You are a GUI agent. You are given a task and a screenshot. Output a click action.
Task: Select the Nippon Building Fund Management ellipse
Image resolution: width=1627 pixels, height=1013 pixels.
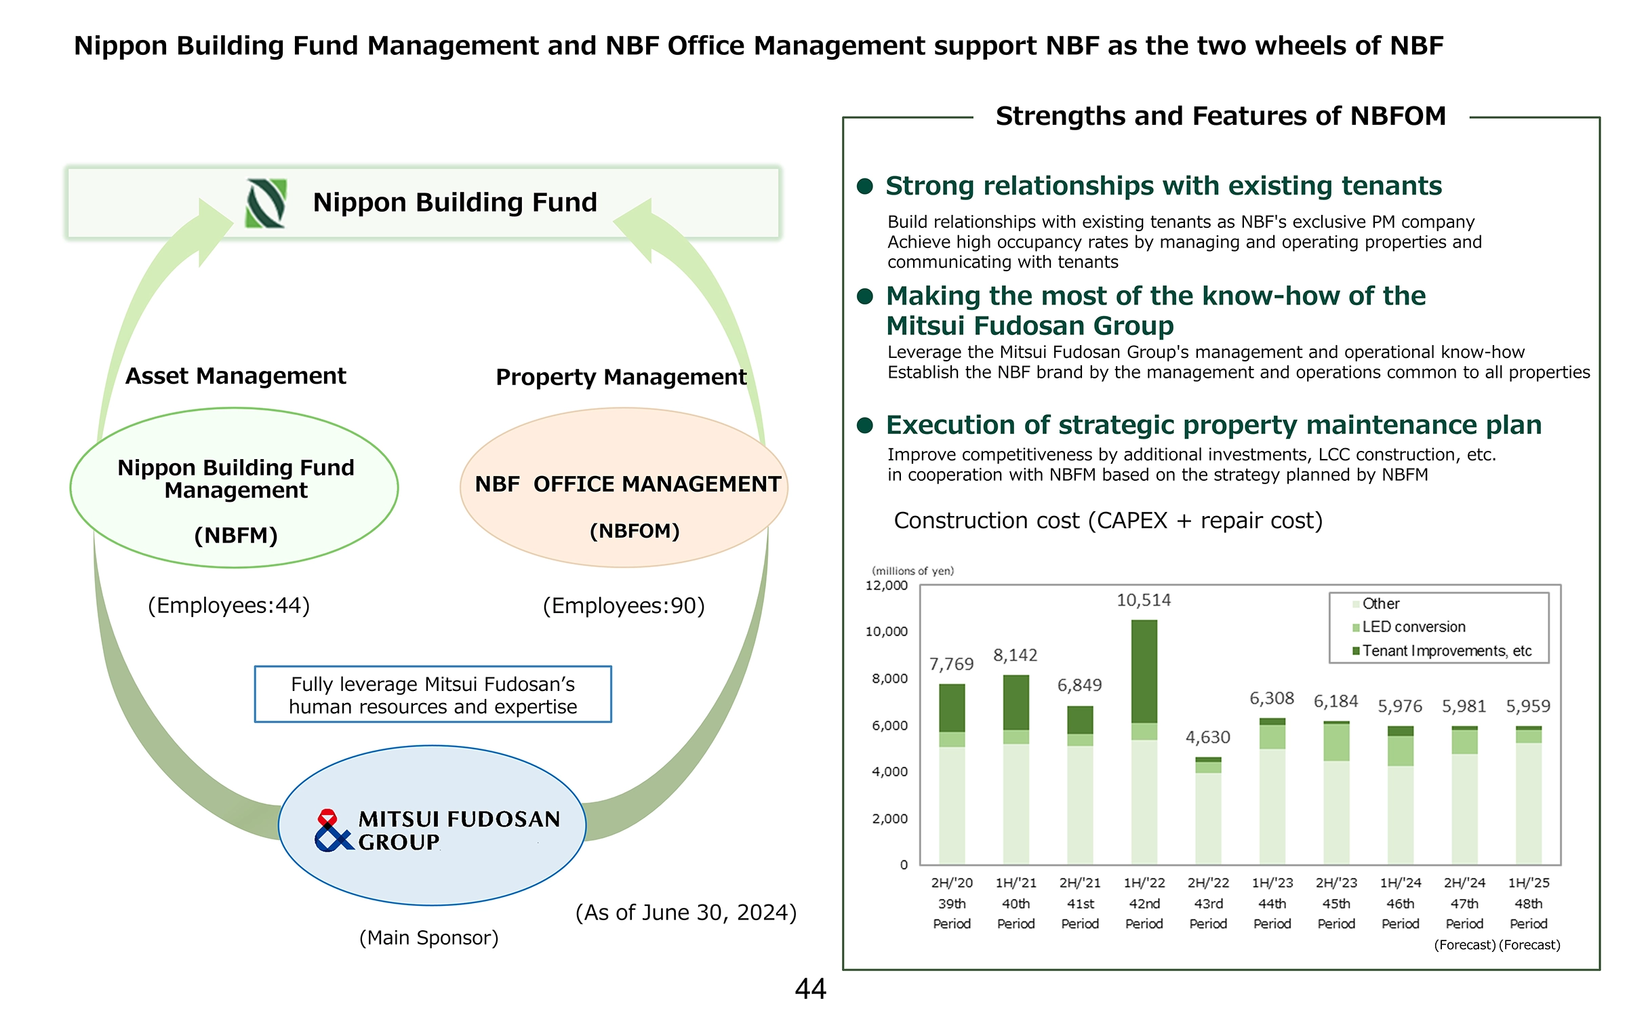235,488
